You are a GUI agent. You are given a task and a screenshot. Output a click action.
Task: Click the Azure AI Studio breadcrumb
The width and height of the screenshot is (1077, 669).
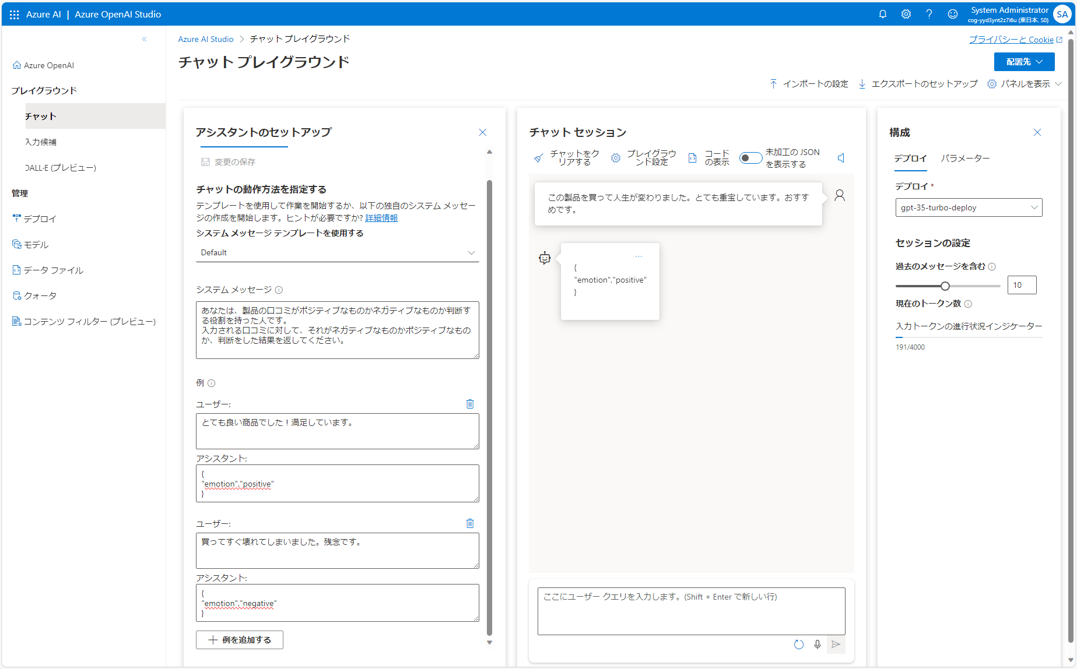(206, 39)
